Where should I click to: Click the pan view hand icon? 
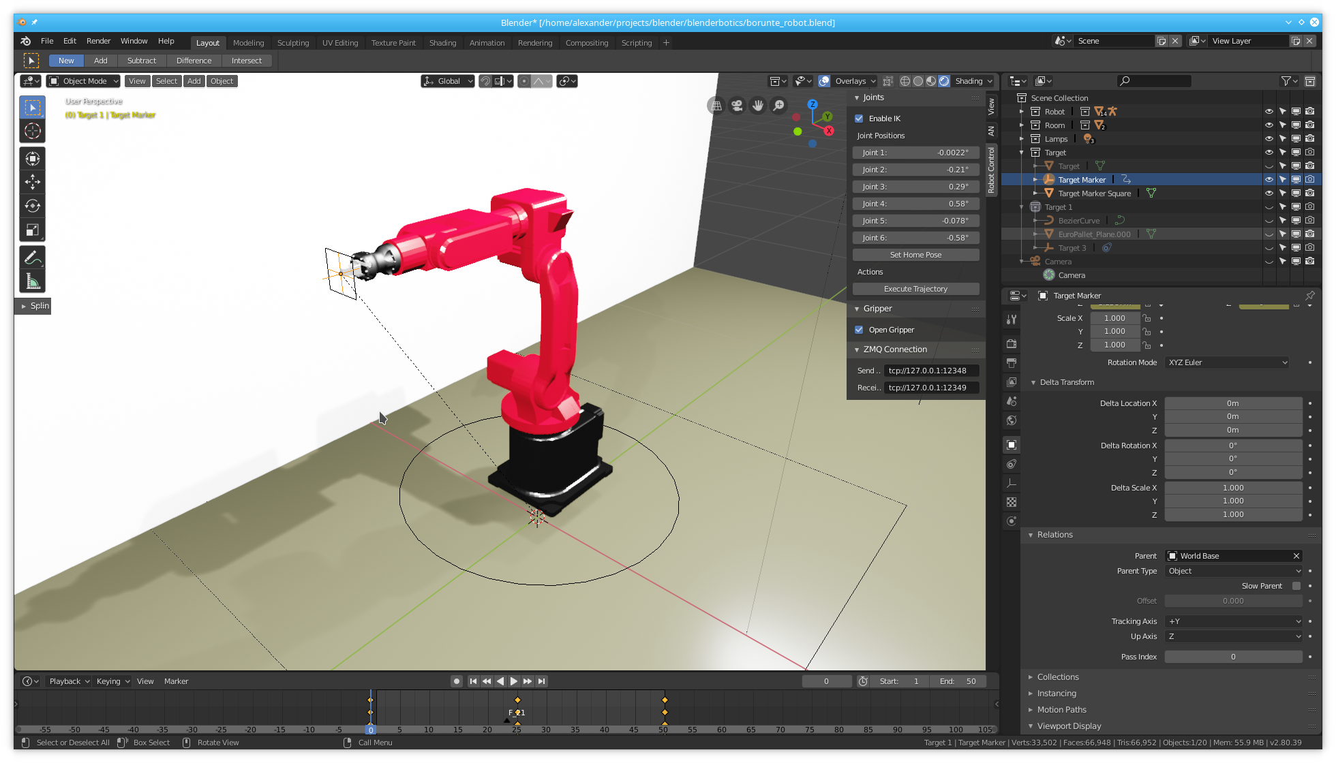click(757, 106)
